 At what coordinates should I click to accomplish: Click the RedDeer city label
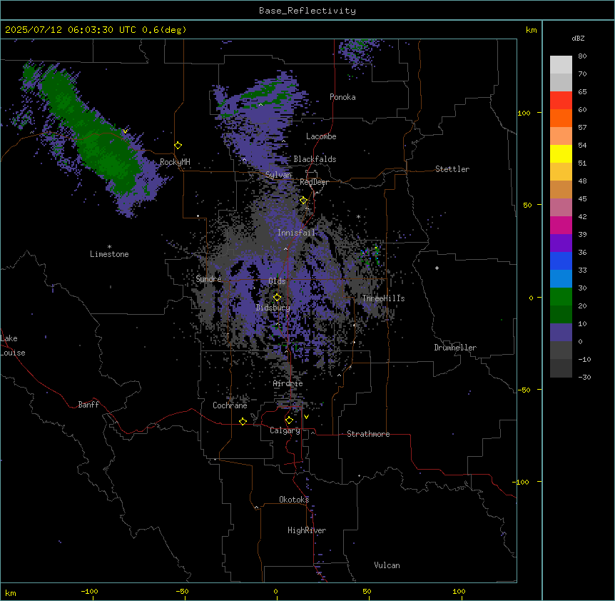pos(314,182)
